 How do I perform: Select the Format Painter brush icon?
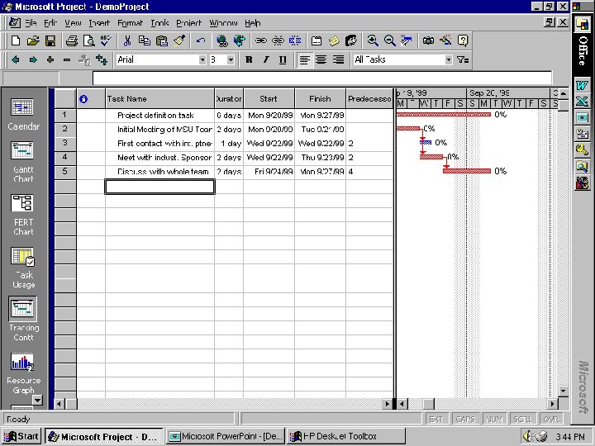pyautogui.click(x=179, y=40)
